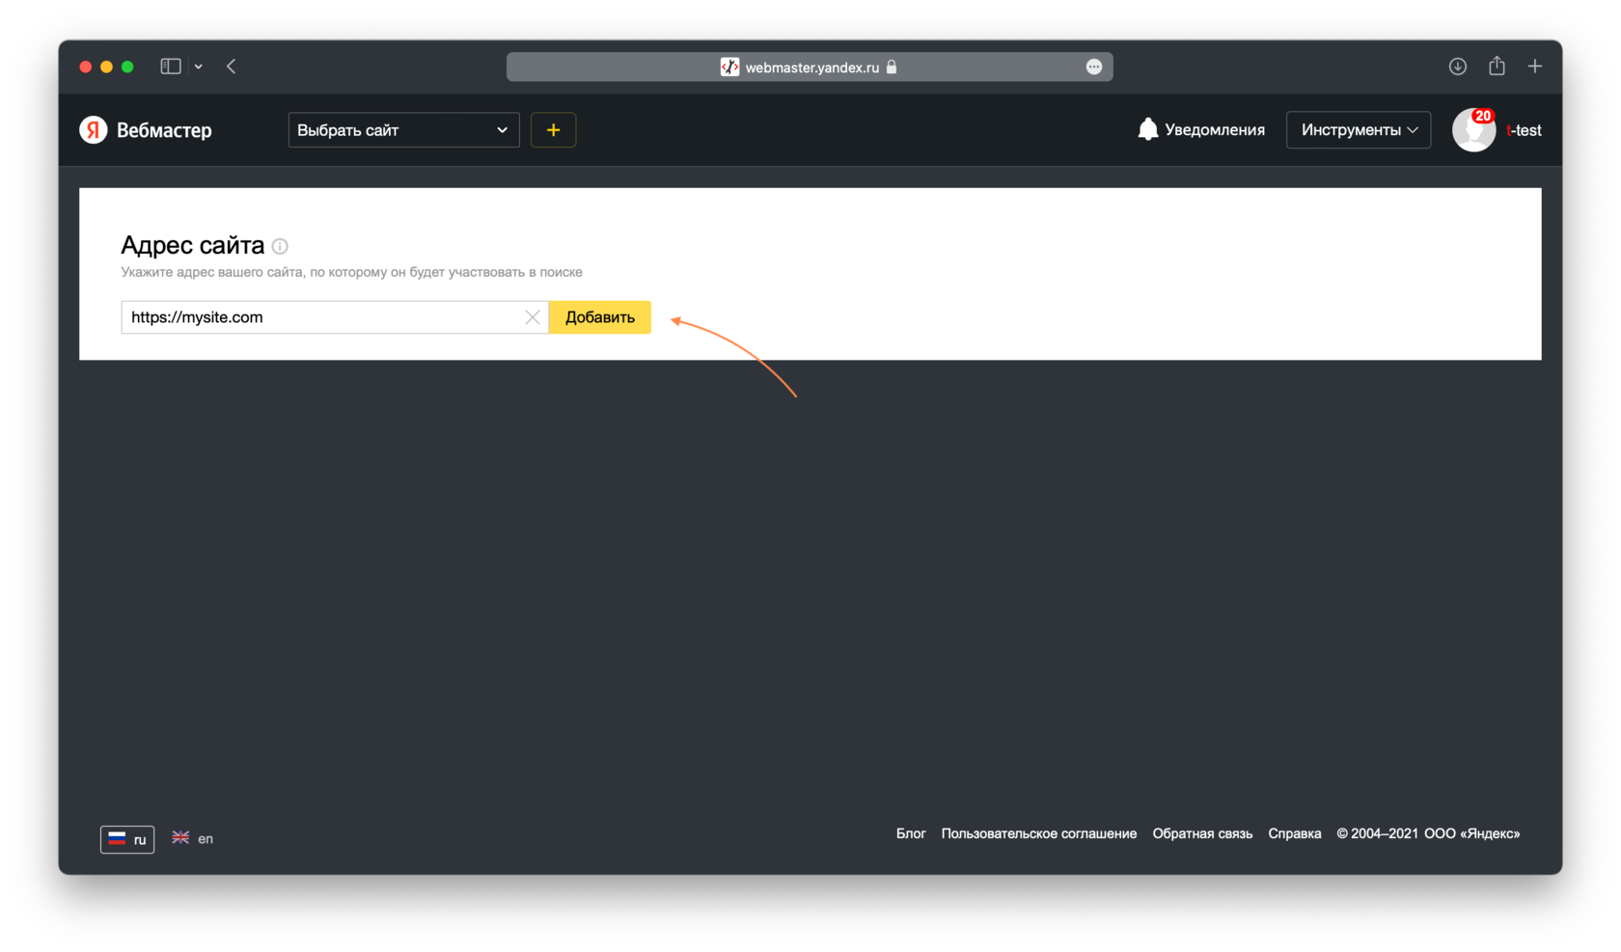This screenshot has width=1621, height=952.
Task: Click the Yandex Я logo icon
Action: (94, 129)
